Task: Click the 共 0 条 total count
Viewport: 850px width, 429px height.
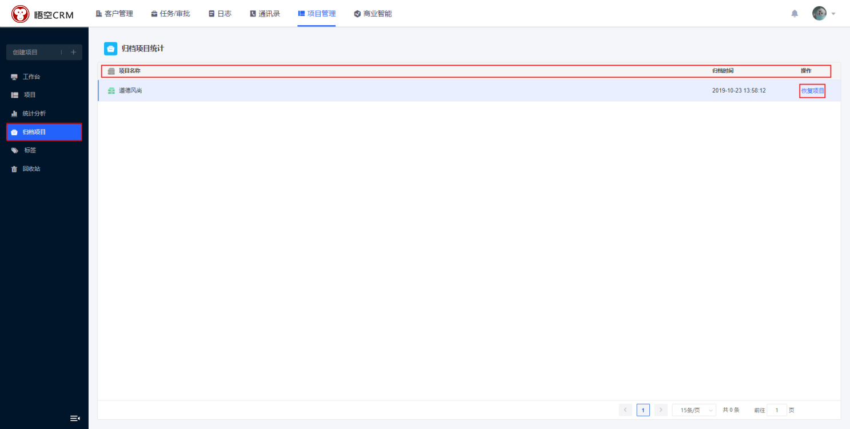Action: (x=731, y=410)
